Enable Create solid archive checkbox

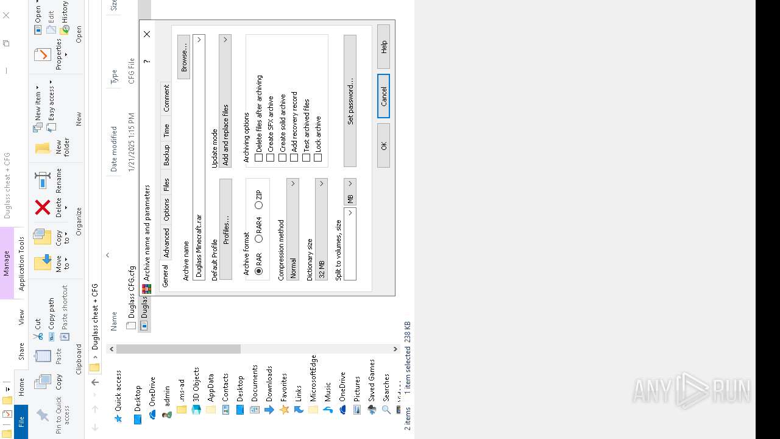click(x=282, y=158)
